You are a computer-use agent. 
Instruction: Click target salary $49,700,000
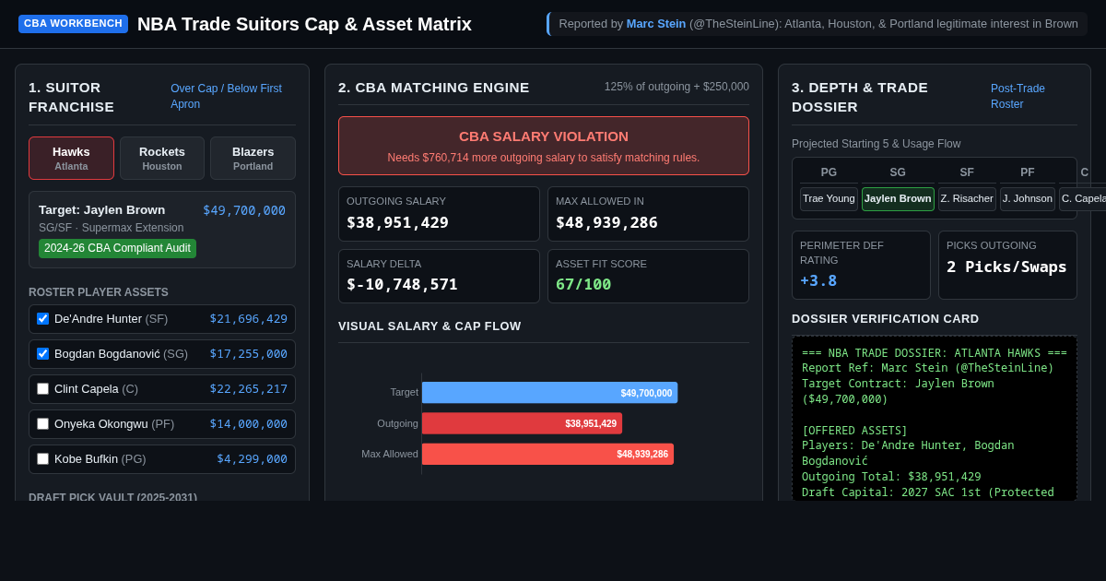pos(244,210)
